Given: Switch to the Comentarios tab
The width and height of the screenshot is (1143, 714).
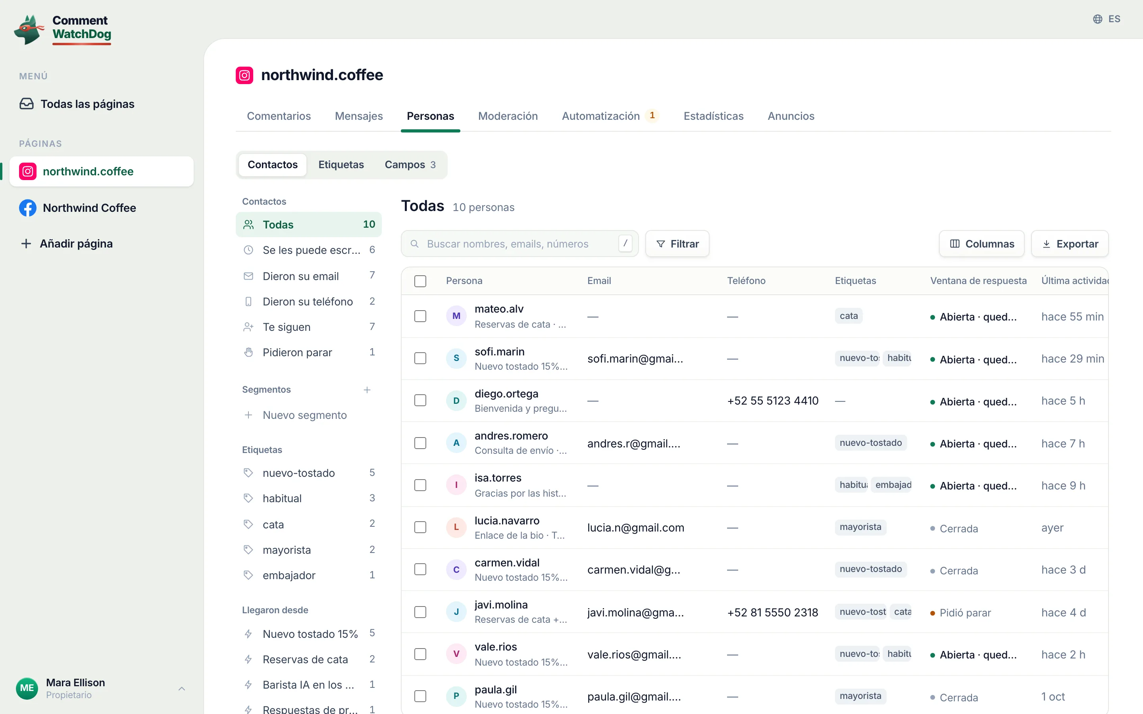Looking at the screenshot, I should [279, 116].
